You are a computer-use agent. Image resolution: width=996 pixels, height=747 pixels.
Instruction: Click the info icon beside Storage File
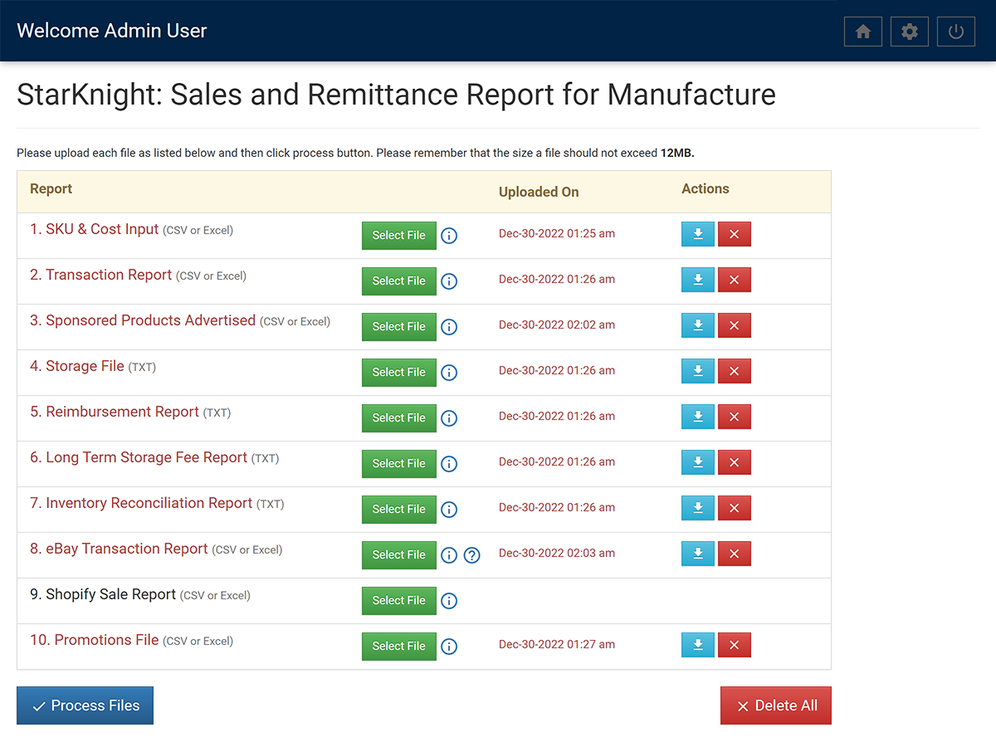pyautogui.click(x=449, y=373)
